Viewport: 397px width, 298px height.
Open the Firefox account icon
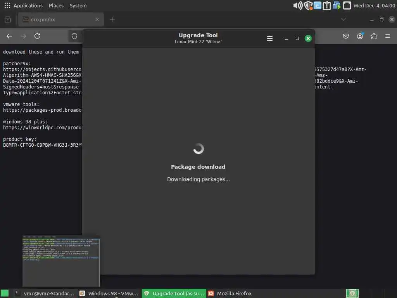360,36
